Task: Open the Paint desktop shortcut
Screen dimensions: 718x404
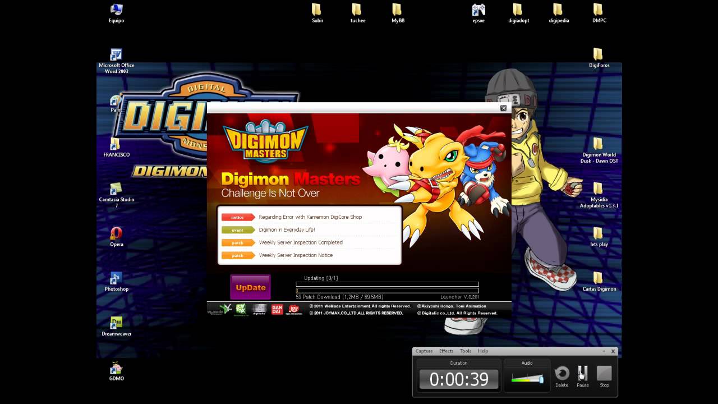Action: pyautogui.click(x=116, y=104)
